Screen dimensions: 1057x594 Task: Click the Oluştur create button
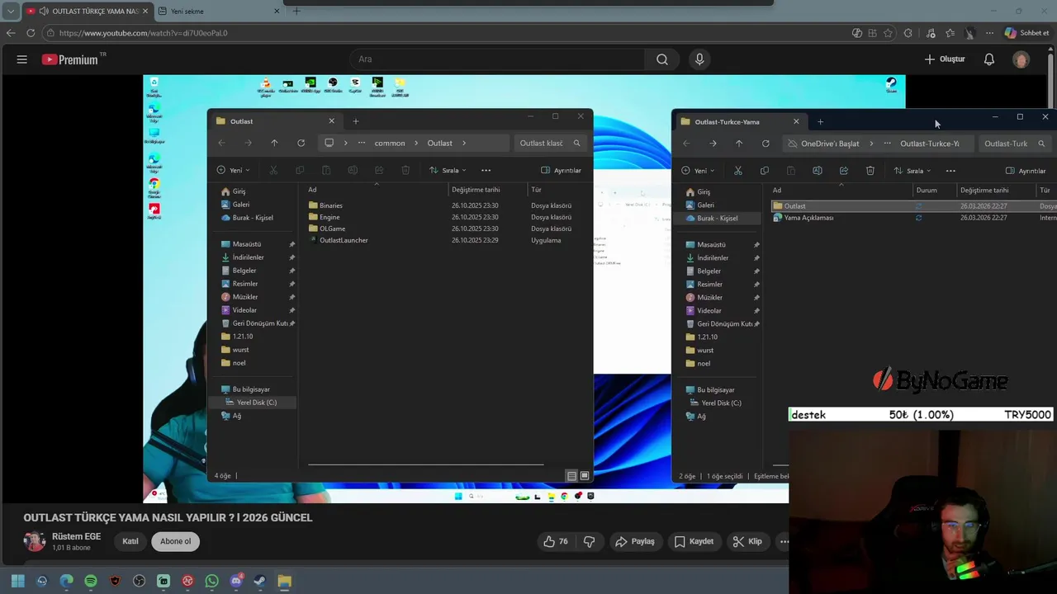pos(945,59)
